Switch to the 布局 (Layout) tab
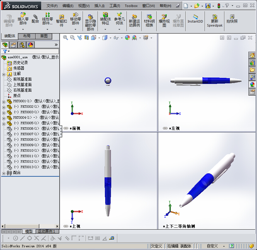 27,36
